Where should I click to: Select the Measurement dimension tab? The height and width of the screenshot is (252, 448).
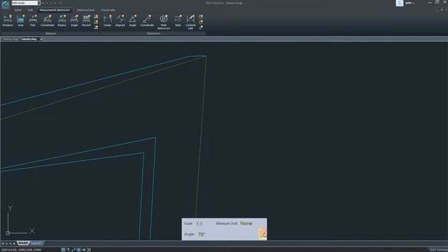pos(55,10)
